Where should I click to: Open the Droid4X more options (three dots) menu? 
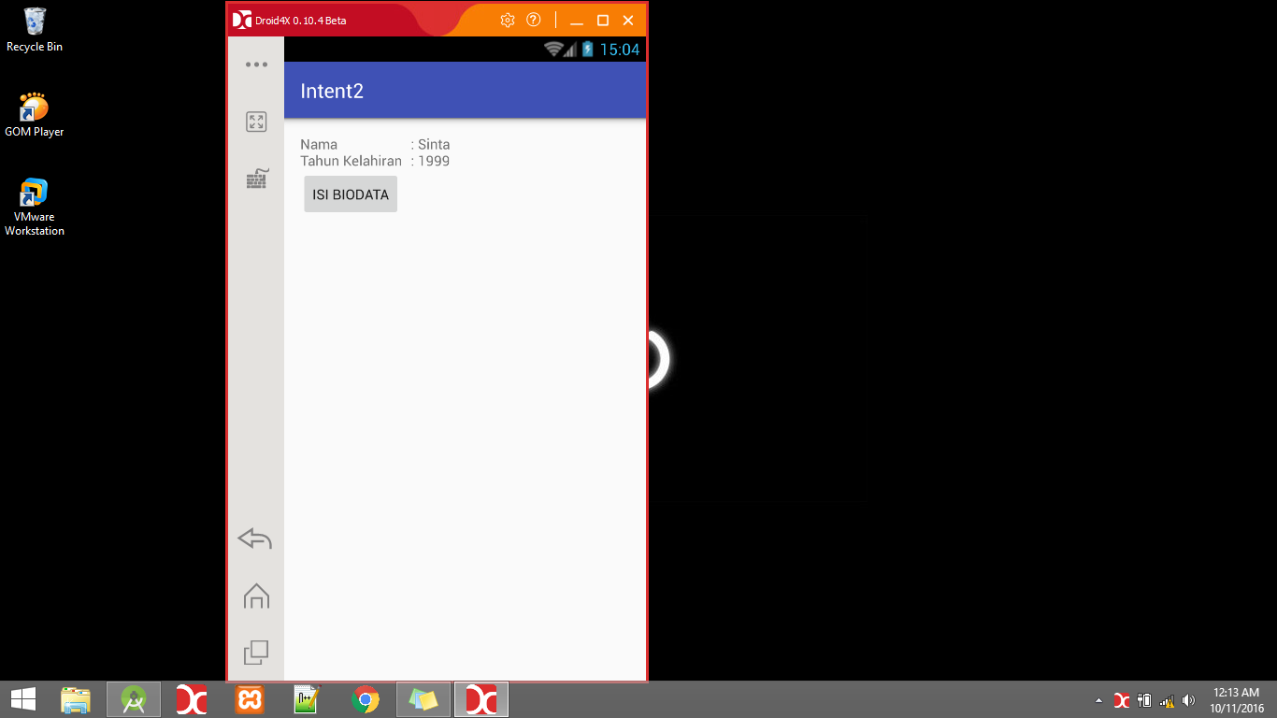256,65
